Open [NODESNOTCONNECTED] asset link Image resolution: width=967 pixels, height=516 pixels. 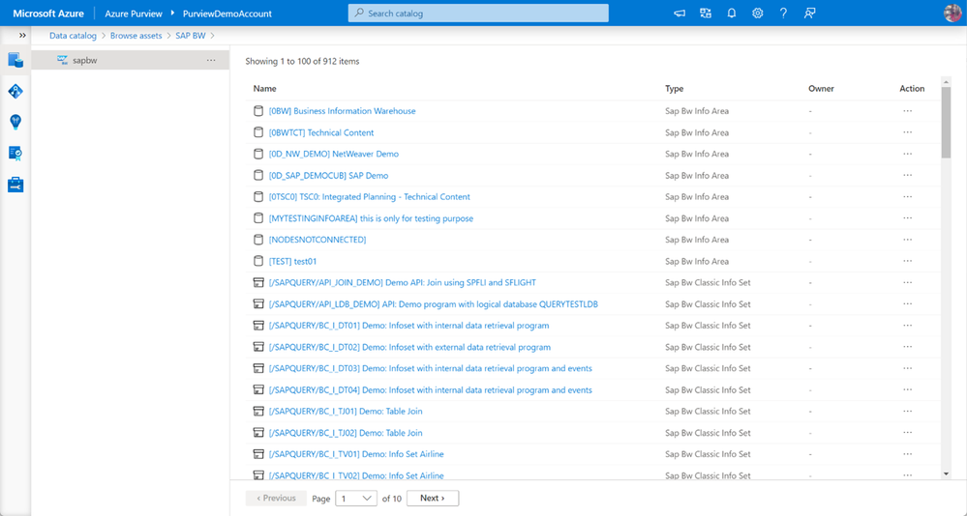pyautogui.click(x=317, y=240)
